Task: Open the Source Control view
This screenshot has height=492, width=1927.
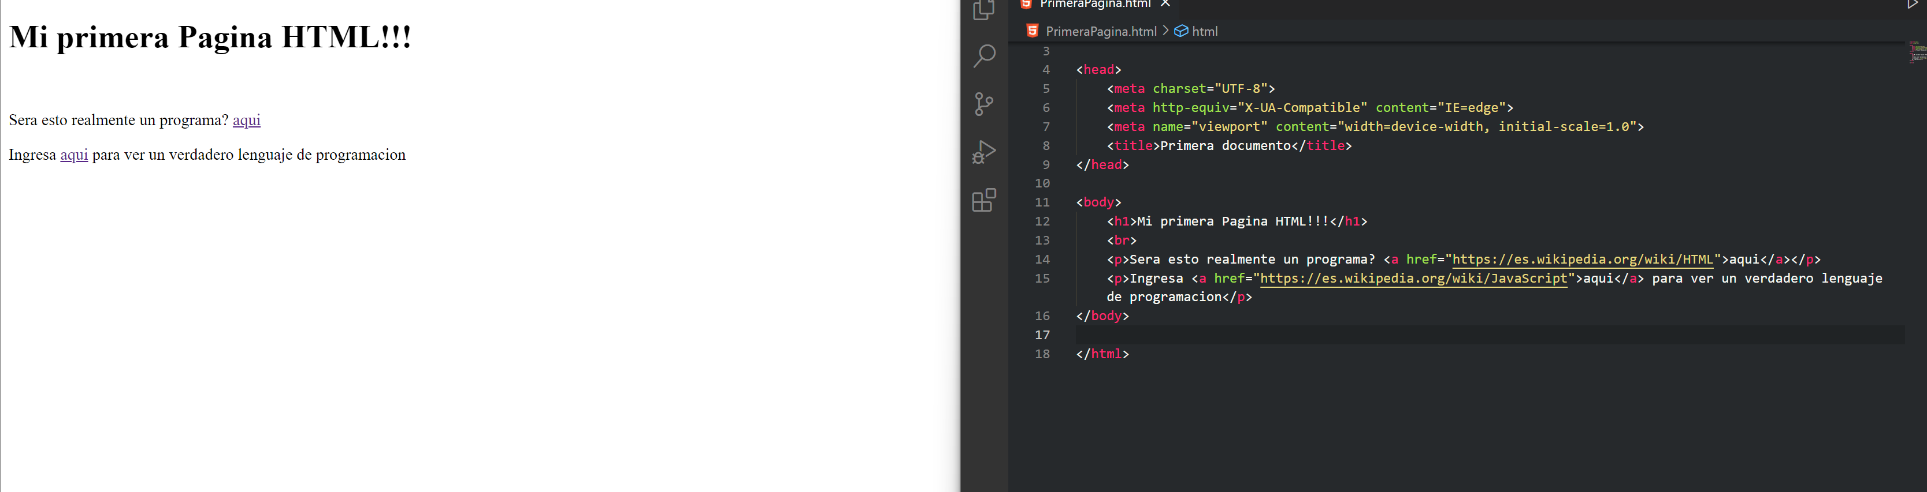Action: [983, 104]
